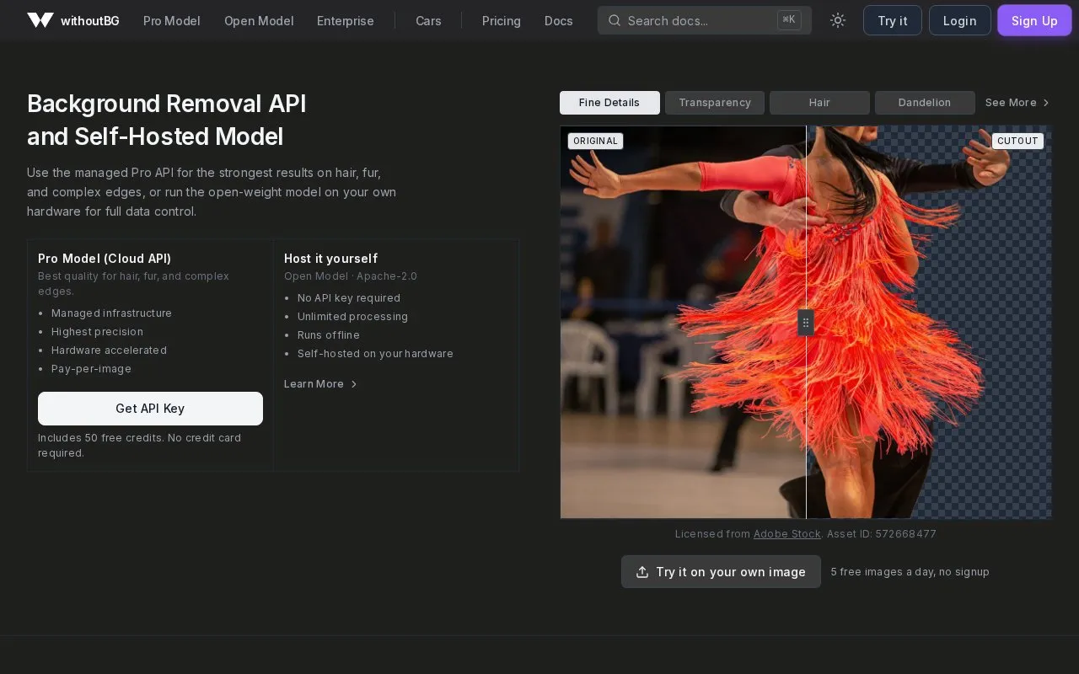This screenshot has height=674, width=1079.
Task: Open the Docs link
Action: coord(559,20)
